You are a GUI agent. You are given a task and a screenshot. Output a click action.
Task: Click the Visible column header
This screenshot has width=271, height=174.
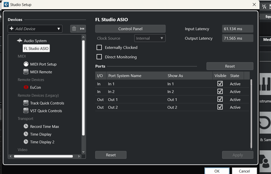pos(220,76)
